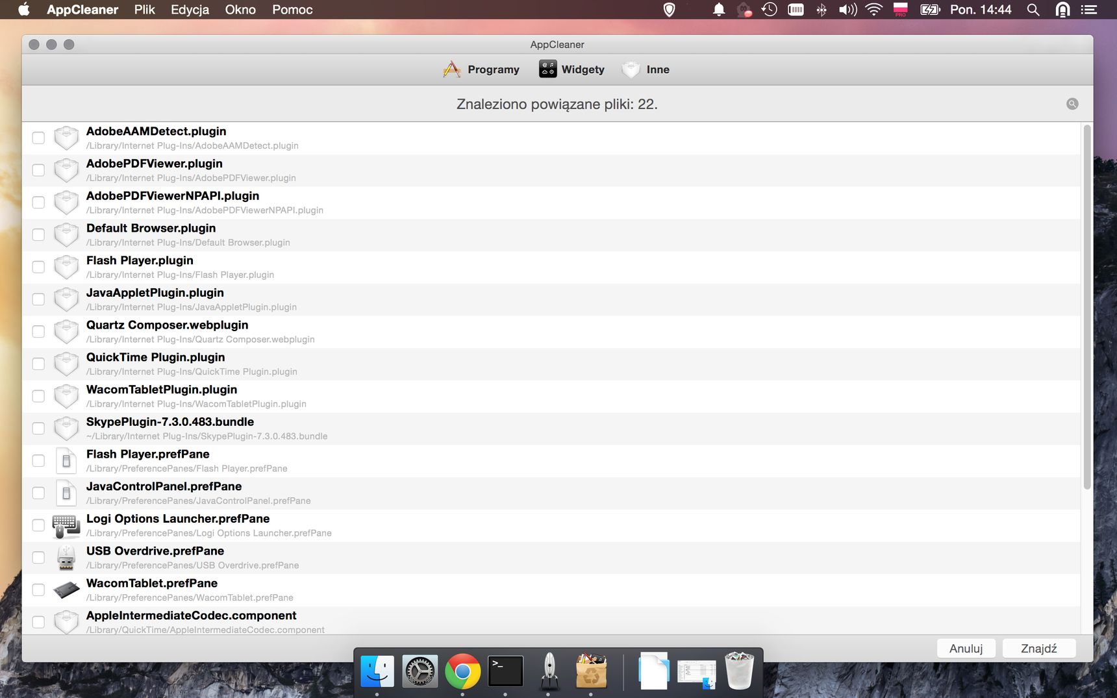The height and width of the screenshot is (698, 1117).
Task: Click the screenshot window thumbnail in Dock
Action: [696, 674]
